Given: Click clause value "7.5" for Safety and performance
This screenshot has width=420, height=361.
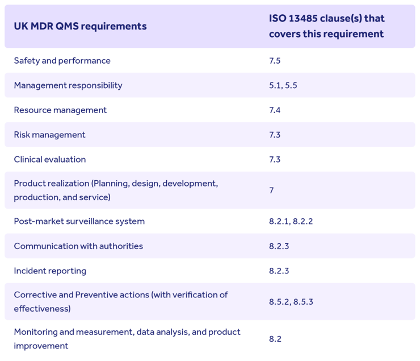Looking at the screenshot, I should (275, 61).
